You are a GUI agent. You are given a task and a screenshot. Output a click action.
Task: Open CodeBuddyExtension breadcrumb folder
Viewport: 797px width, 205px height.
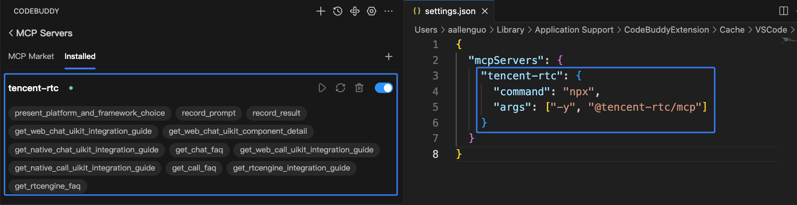click(x=666, y=30)
